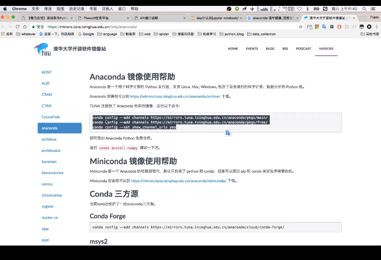Reload the page with refresh icon

pos(18,27)
